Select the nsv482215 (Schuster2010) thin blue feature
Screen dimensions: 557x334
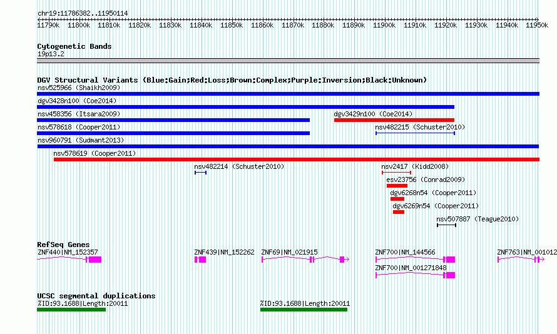tap(416, 133)
